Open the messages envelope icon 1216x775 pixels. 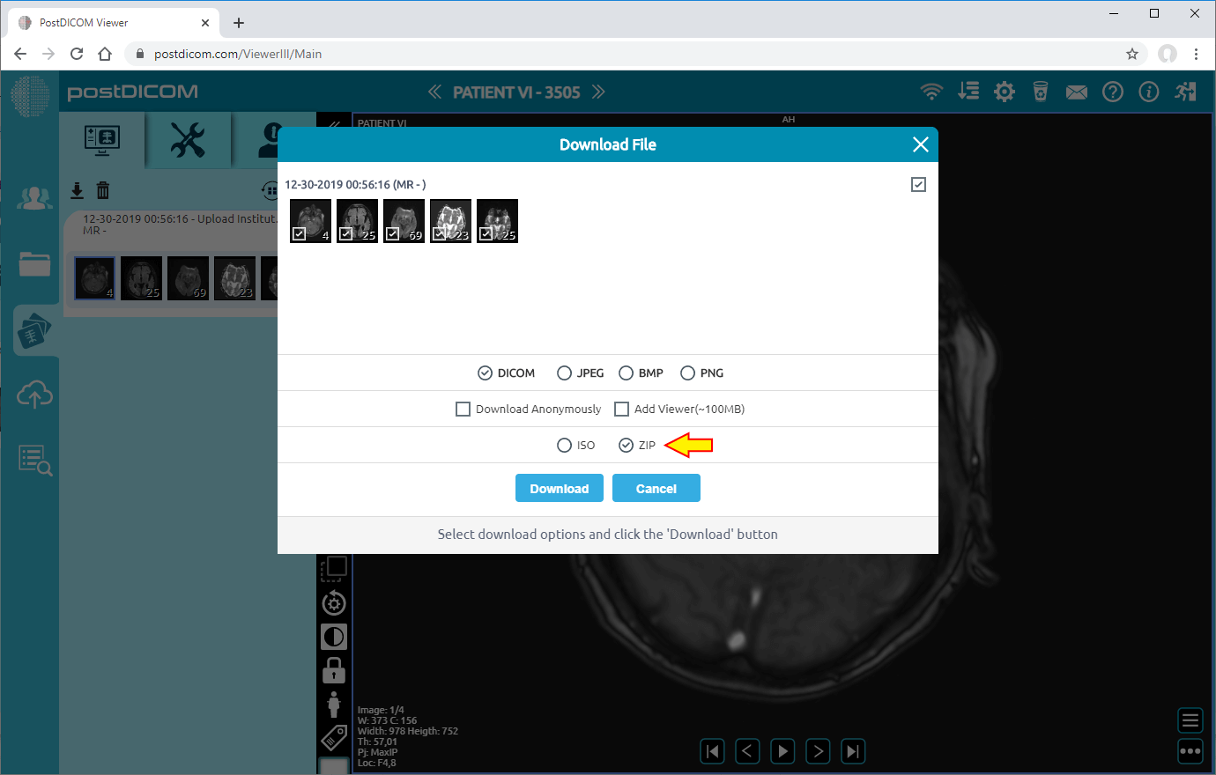[x=1076, y=92]
